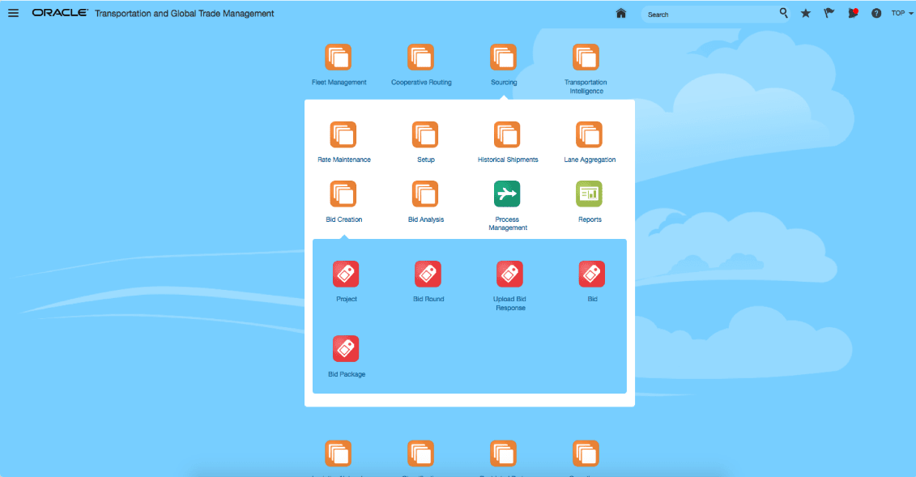Expand the Bid Creation submenu

[343, 194]
